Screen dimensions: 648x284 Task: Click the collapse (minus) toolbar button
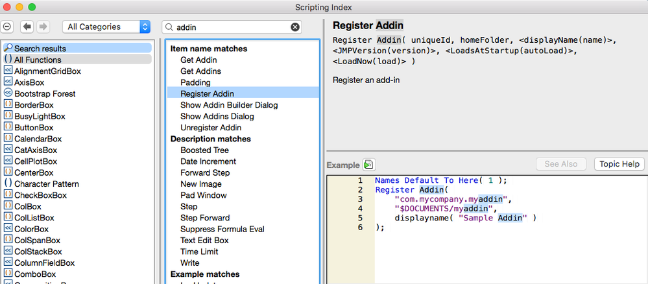click(x=7, y=27)
